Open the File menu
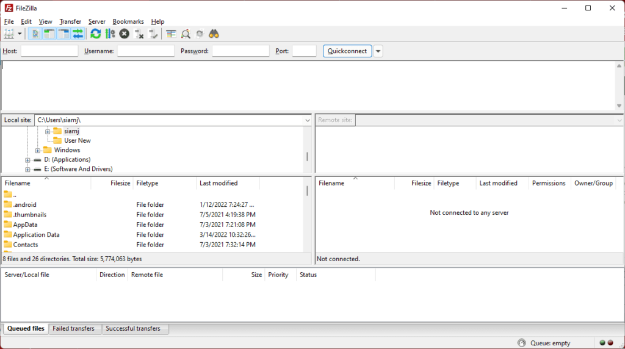This screenshot has width=625, height=349. click(x=9, y=21)
